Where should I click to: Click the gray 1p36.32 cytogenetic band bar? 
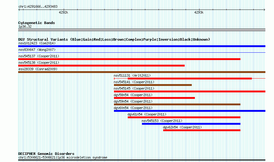[x=142, y=30]
